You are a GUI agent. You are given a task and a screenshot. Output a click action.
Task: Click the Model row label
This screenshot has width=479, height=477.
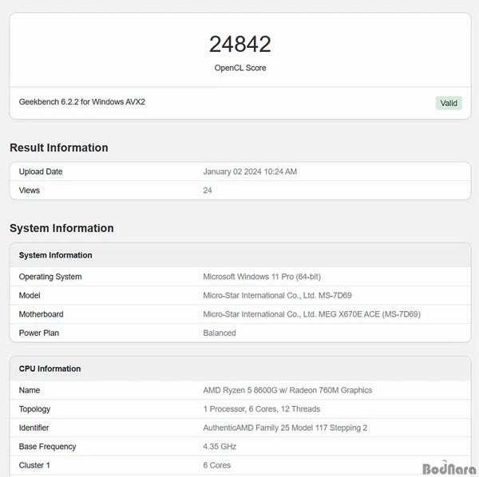tap(30, 295)
